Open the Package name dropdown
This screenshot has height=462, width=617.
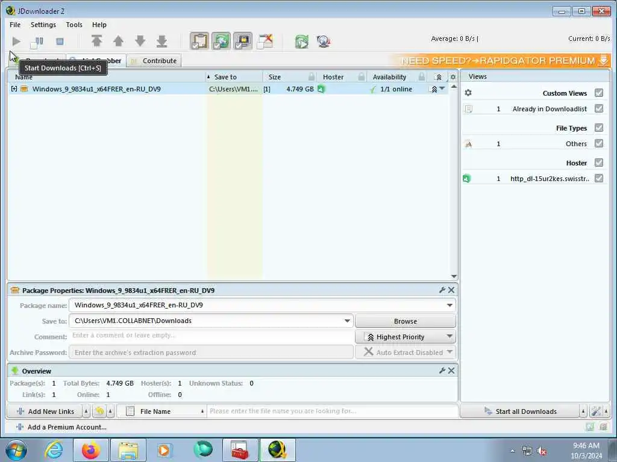point(449,305)
